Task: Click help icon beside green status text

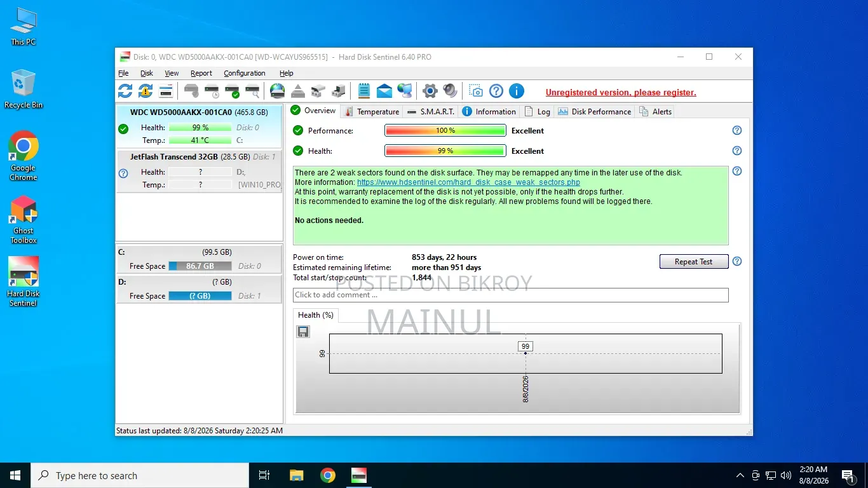Action: tap(737, 171)
